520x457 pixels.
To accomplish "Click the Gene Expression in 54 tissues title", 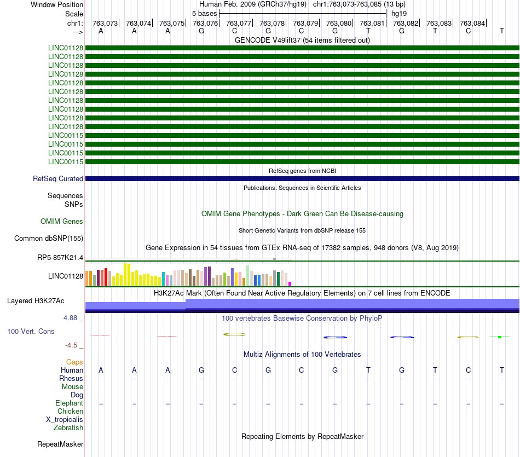I will tap(302, 248).
